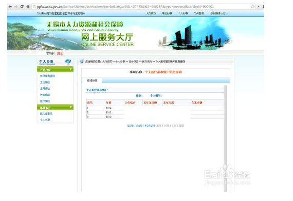293x201 pixels.
Task: Expand the 我的服务大厅 dropdown
Action: pos(219,13)
